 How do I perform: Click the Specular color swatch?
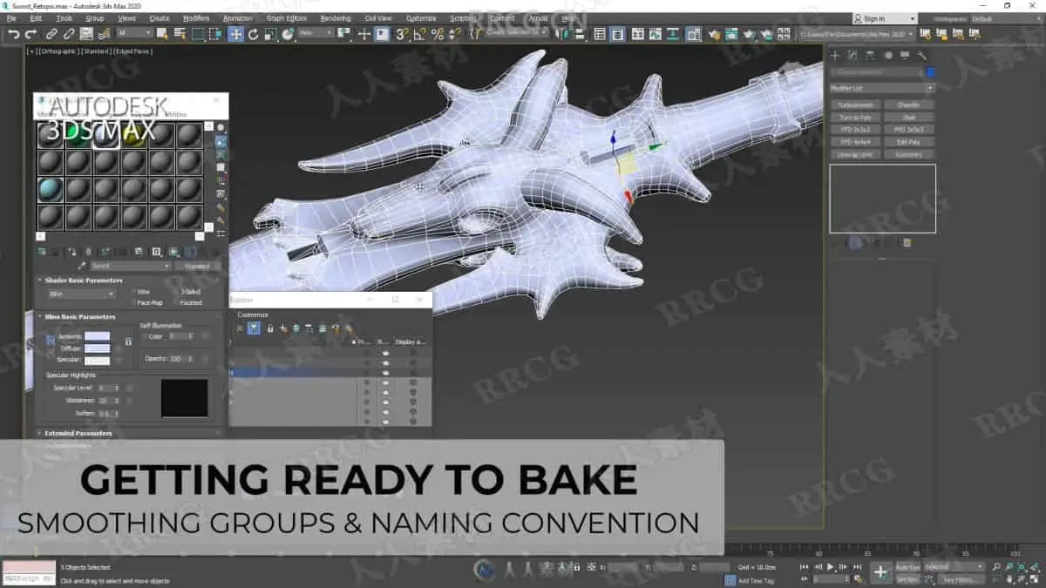pyautogui.click(x=98, y=361)
